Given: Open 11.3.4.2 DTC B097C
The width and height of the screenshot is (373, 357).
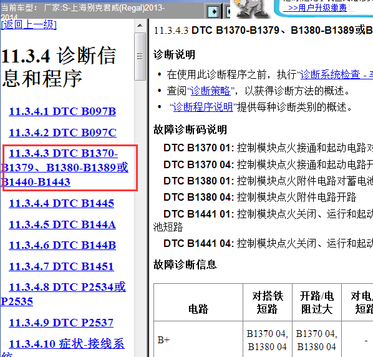Looking at the screenshot, I should [x=62, y=133].
